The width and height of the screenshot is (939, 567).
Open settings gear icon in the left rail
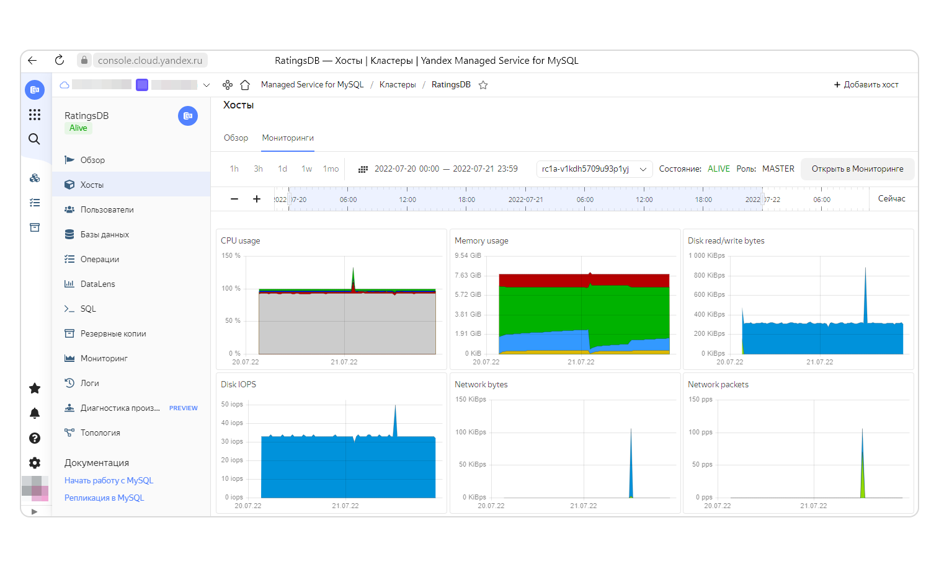35,463
